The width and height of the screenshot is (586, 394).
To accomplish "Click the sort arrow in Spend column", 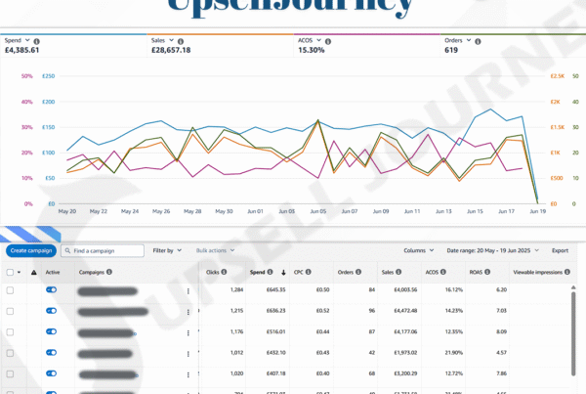I will pyautogui.click(x=283, y=273).
